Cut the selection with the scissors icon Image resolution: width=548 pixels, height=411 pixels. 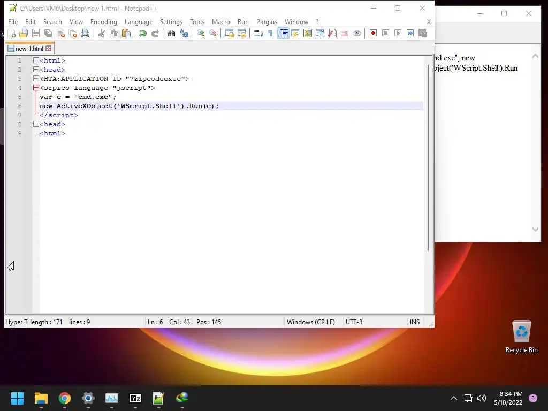point(101,33)
